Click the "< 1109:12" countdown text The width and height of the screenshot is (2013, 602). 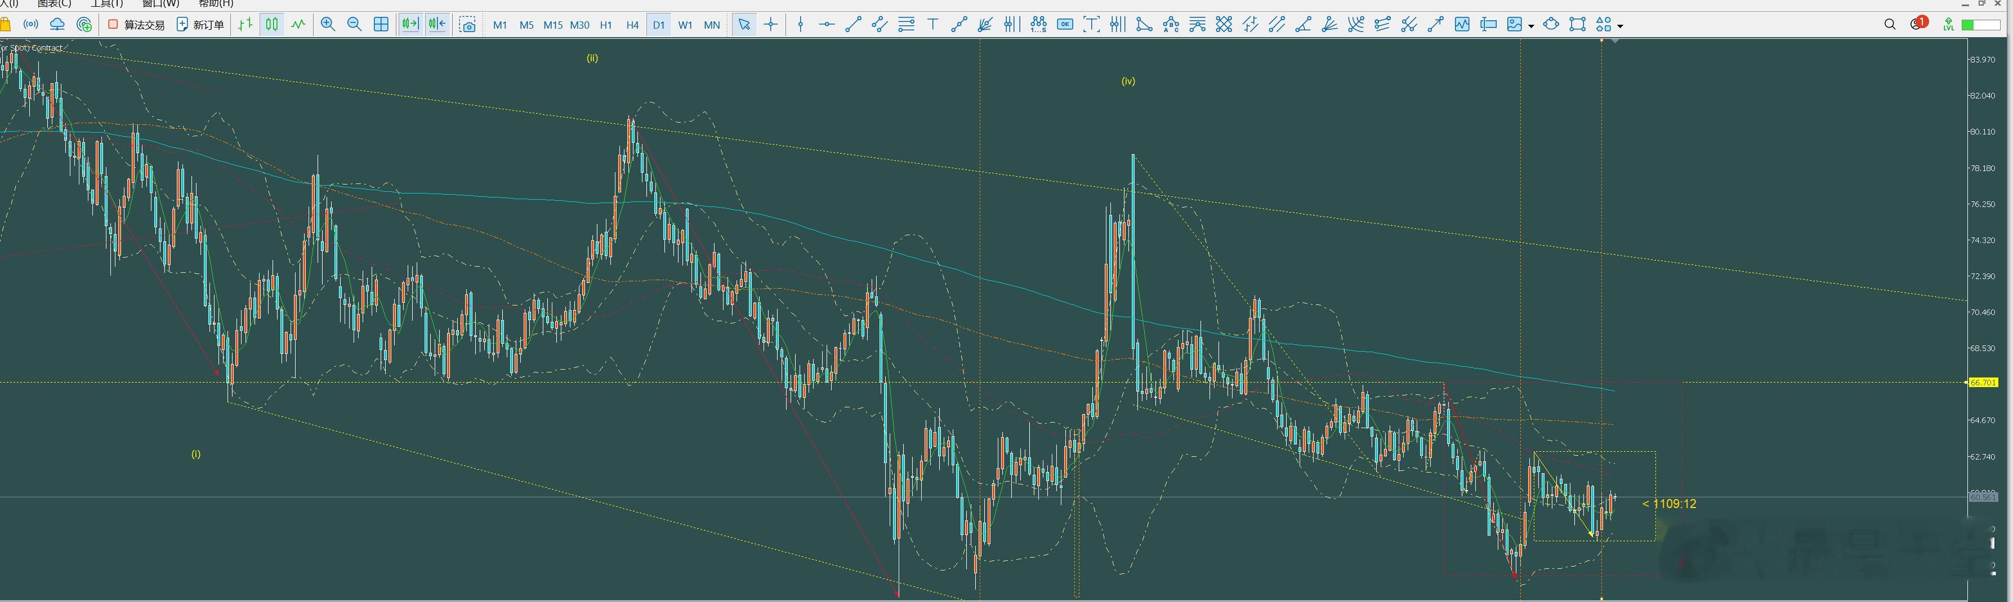pos(1669,504)
